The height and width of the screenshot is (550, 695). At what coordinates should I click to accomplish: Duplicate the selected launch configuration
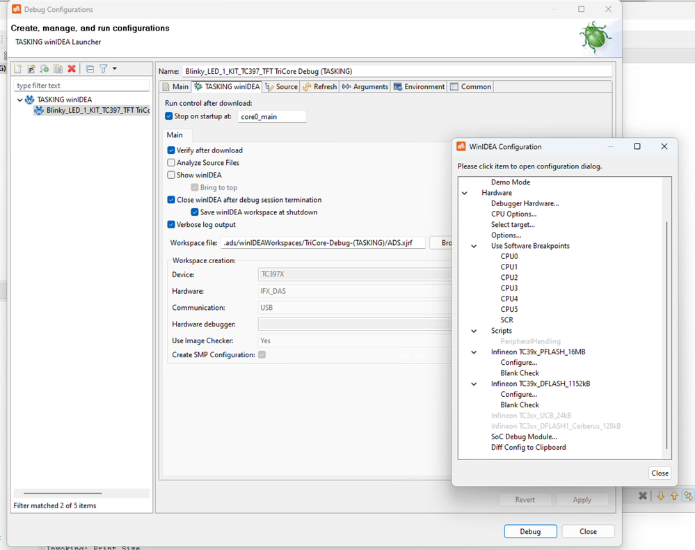click(x=58, y=68)
